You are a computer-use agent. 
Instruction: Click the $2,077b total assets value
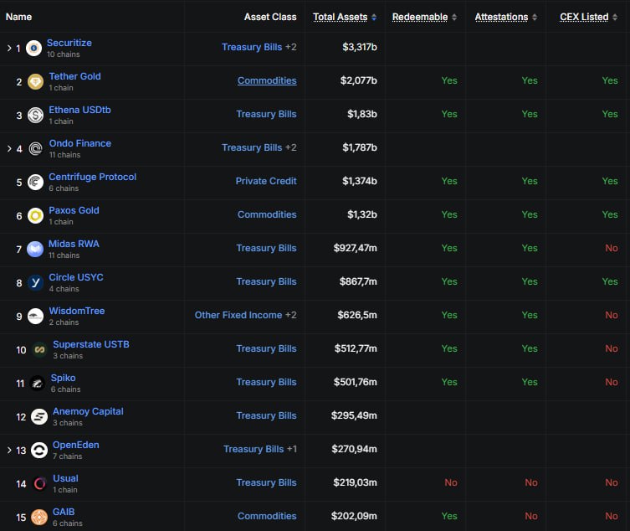click(x=359, y=80)
